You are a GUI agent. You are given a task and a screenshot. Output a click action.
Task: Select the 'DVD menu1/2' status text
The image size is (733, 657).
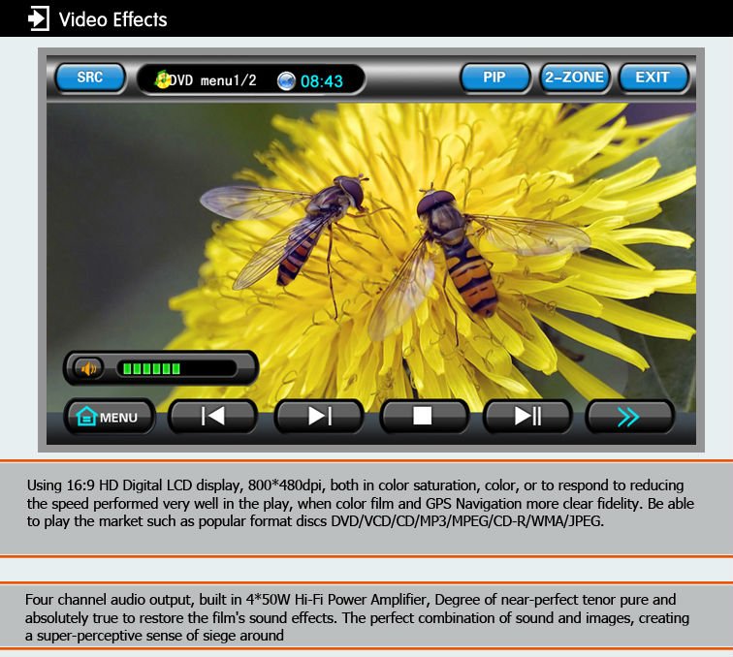click(x=212, y=80)
